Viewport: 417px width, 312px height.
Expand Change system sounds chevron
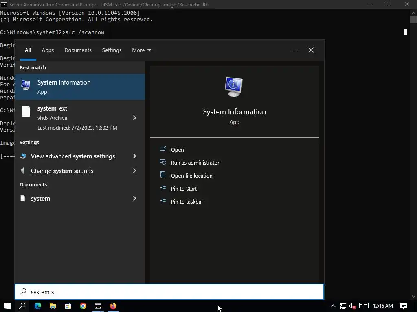[x=134, y=171]
